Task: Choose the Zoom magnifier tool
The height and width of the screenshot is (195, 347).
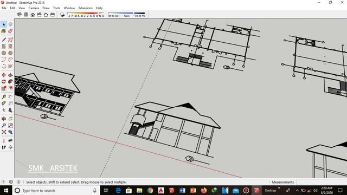Action: point(4,125)
